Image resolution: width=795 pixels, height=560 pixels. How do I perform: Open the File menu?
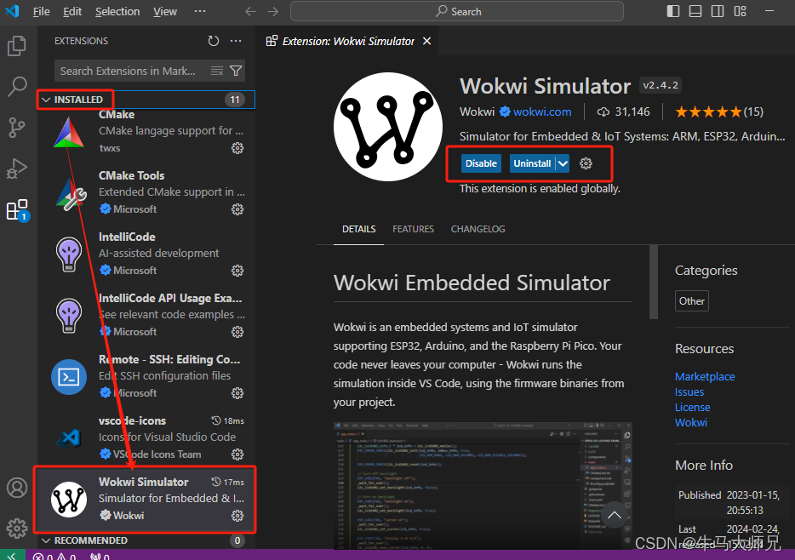(41, 11)
